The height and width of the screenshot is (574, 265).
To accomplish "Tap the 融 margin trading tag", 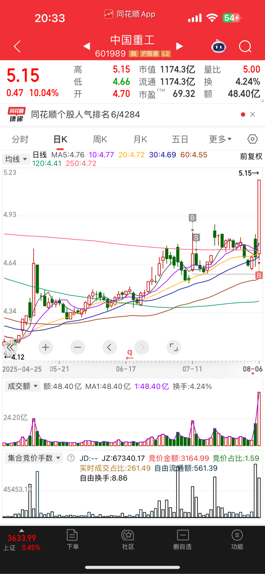I will point(133,53).
